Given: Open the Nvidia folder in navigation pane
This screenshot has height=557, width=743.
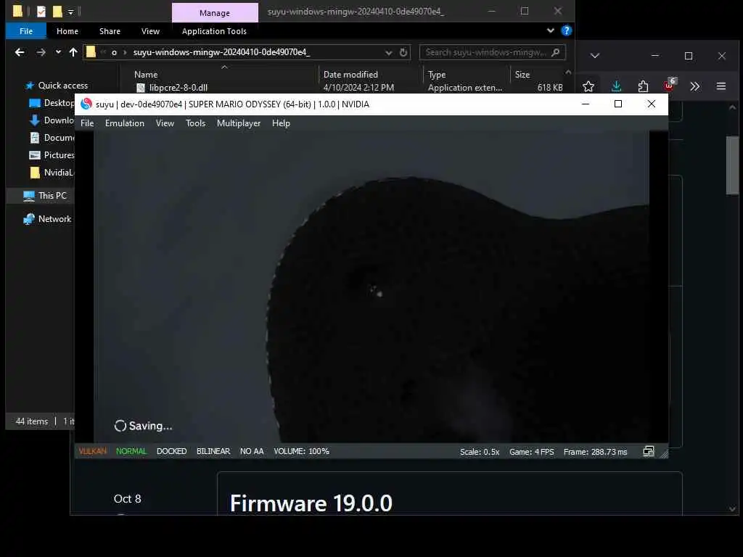Looking at the screenshot, I should click(52, 173).
